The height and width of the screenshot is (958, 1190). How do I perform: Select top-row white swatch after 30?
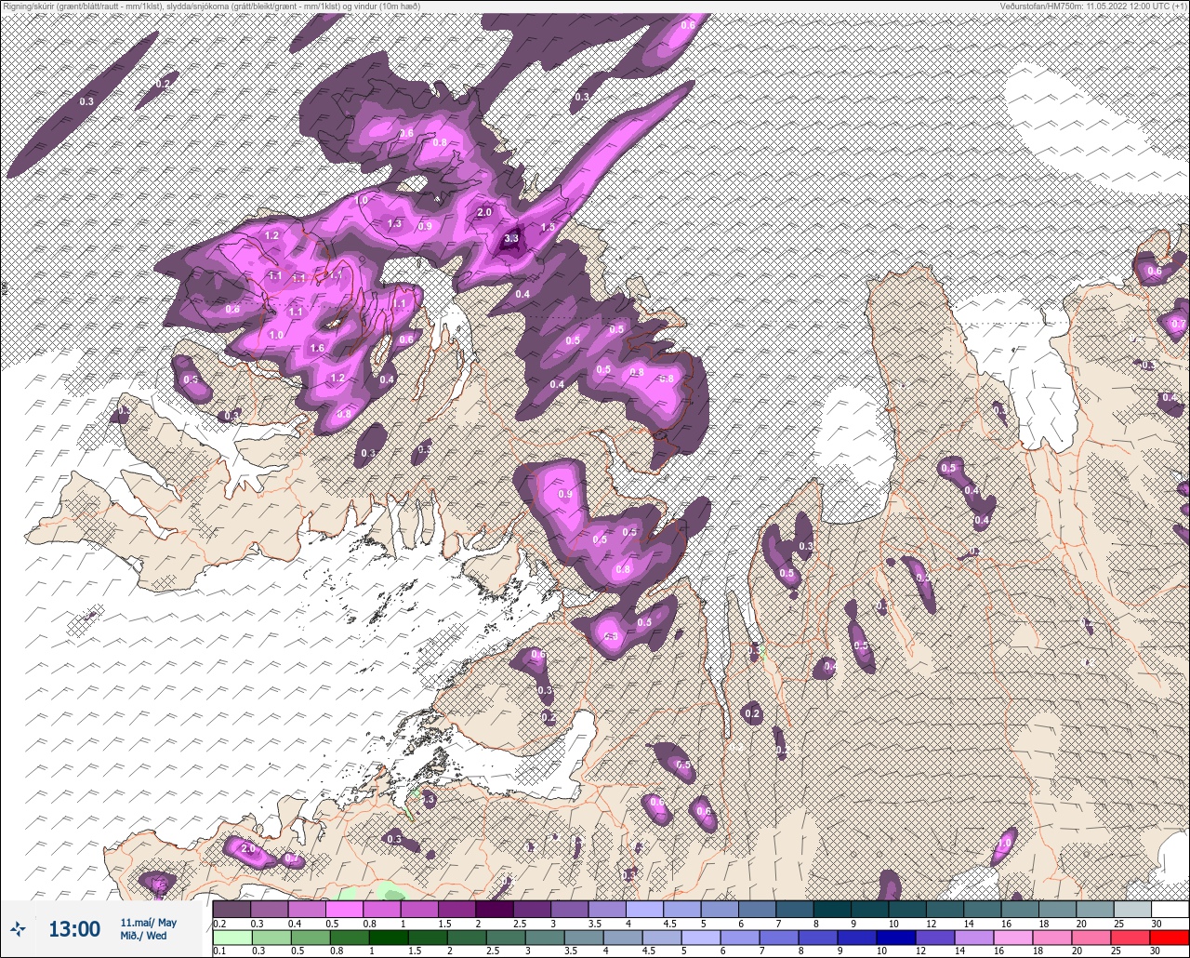pyautogui.click(x=1170, y=909)
